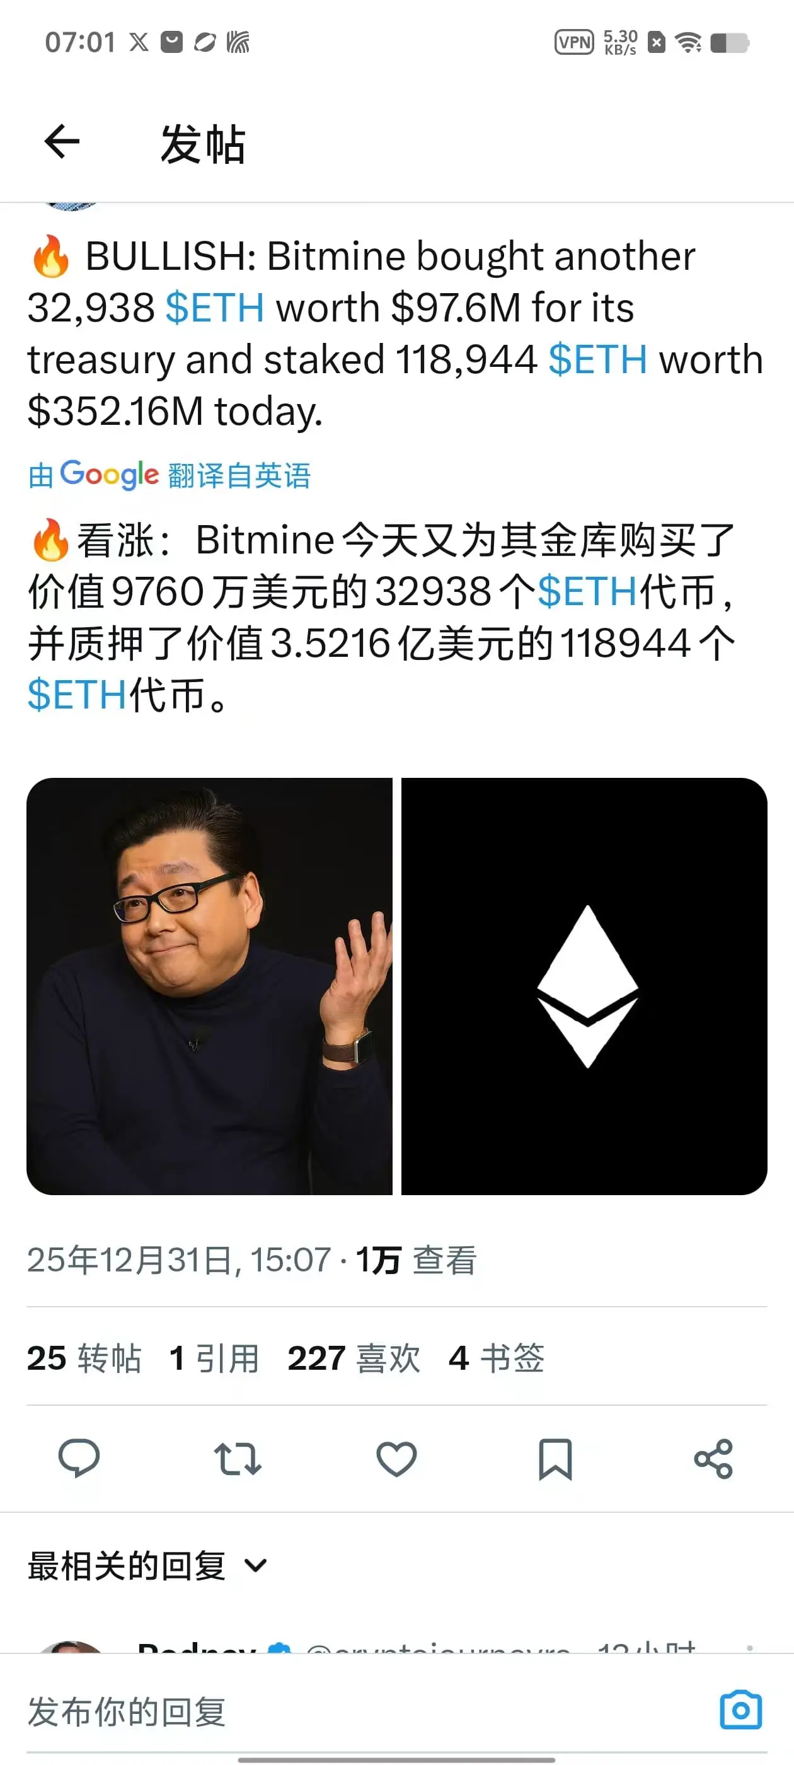
Task: Open the reply speech bubble icon
Action: [x=79, y=1458]
